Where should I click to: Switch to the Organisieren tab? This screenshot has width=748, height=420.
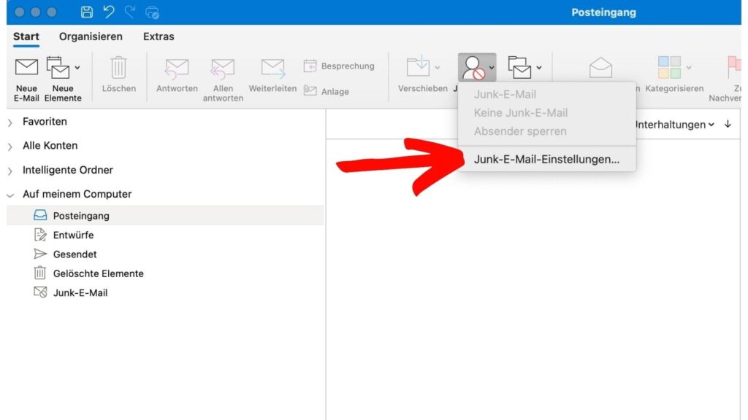[91, 36]
